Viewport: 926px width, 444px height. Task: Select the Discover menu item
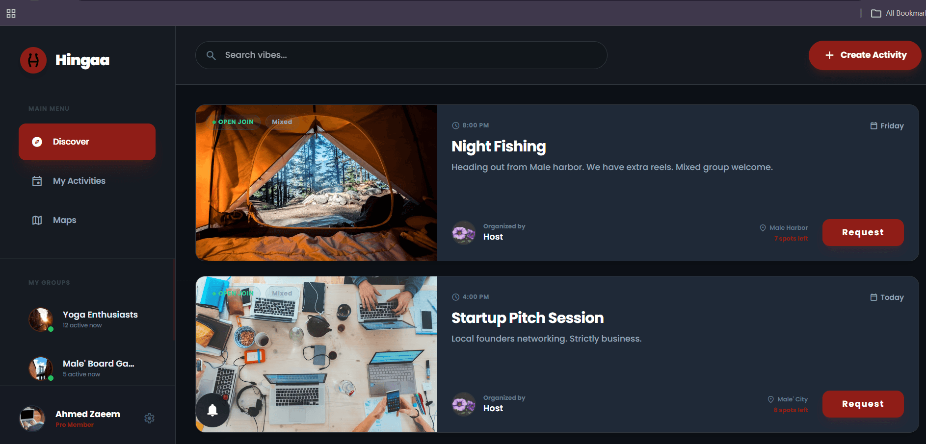[87, 142]
